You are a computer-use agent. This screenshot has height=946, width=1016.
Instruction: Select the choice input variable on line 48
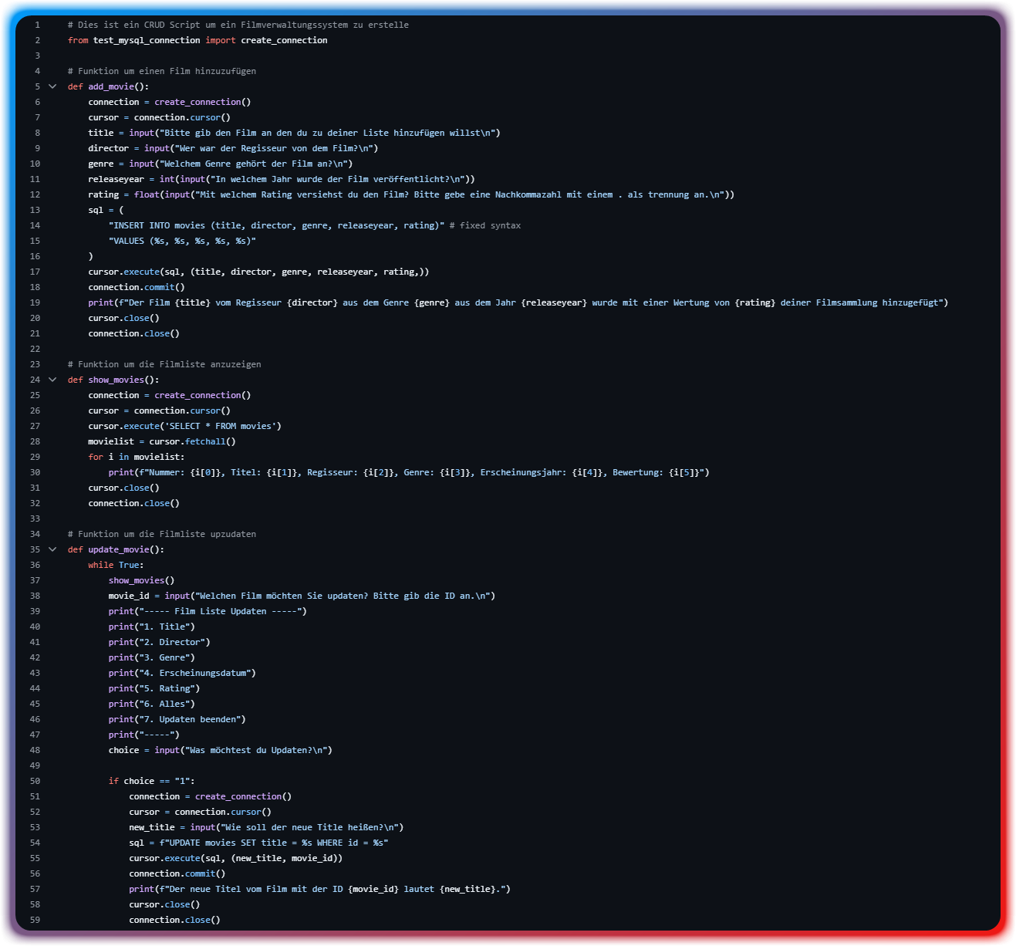pos(123,750)
